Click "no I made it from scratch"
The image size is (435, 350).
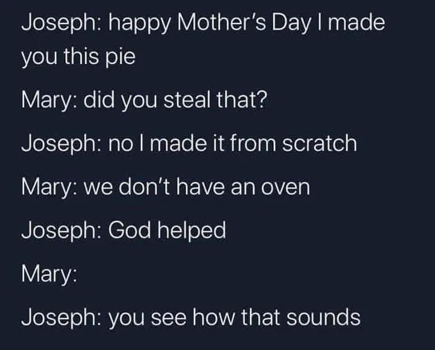(x=232, y=143)
